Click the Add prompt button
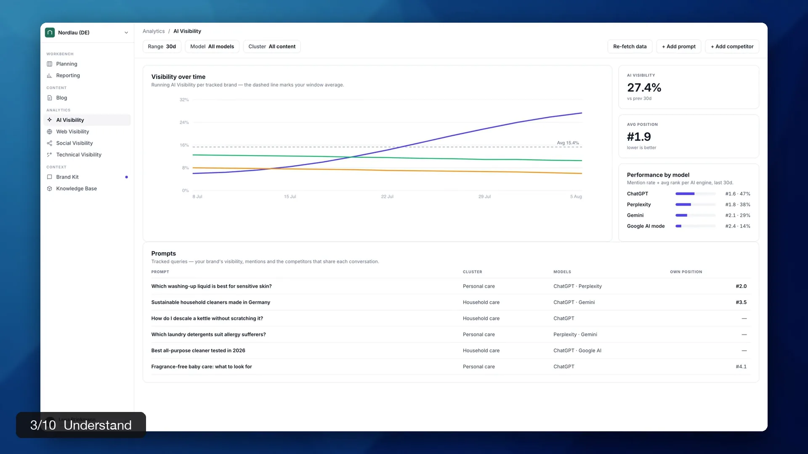808x454 pixels. [x=679, y=47]
